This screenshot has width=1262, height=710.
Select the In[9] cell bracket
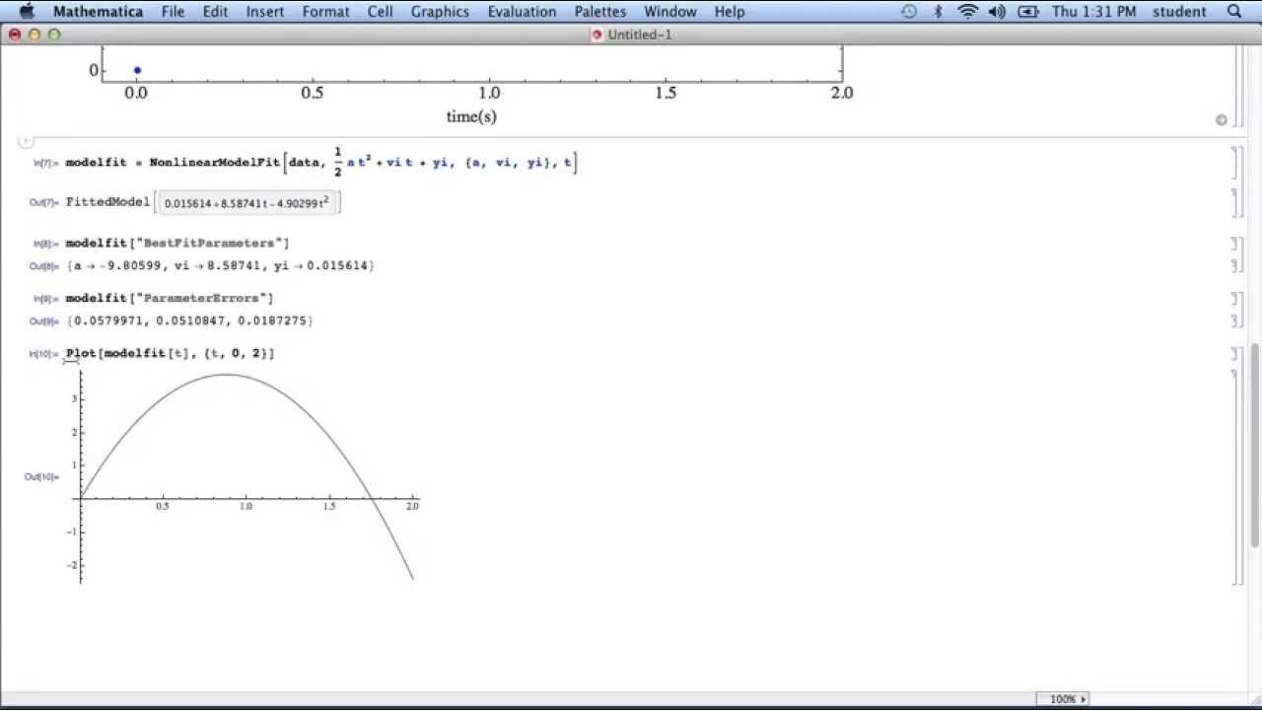1234,298
